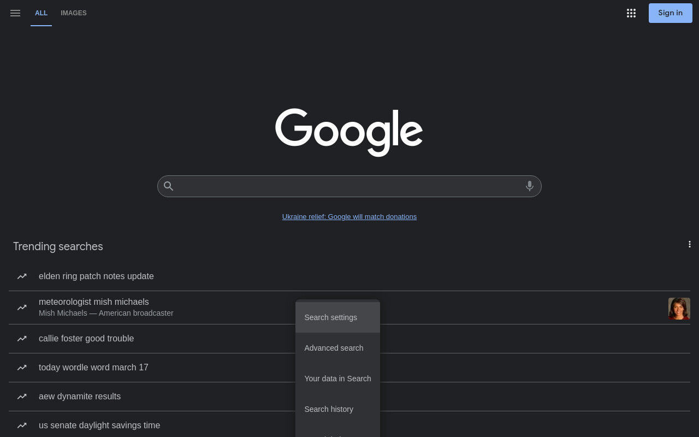The width and height of the screenshot is (699, 437).
Task: Click the Trending searches heading
Action: pyautogui.click(x=58, y=246)
